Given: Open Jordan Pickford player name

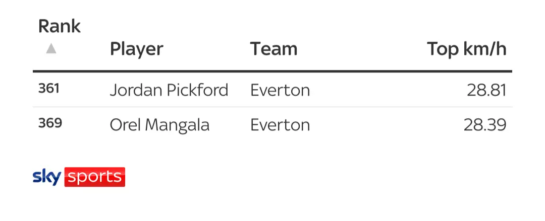Looking at the screenshot, I should tap(169, 90).
